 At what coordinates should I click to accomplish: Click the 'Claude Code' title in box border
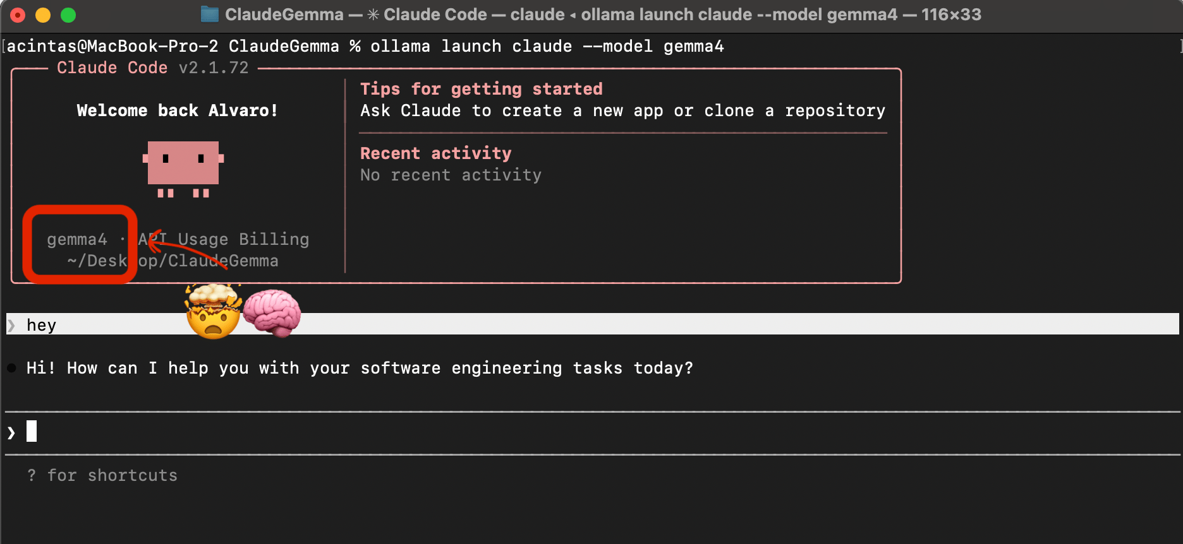pos(112,68)
